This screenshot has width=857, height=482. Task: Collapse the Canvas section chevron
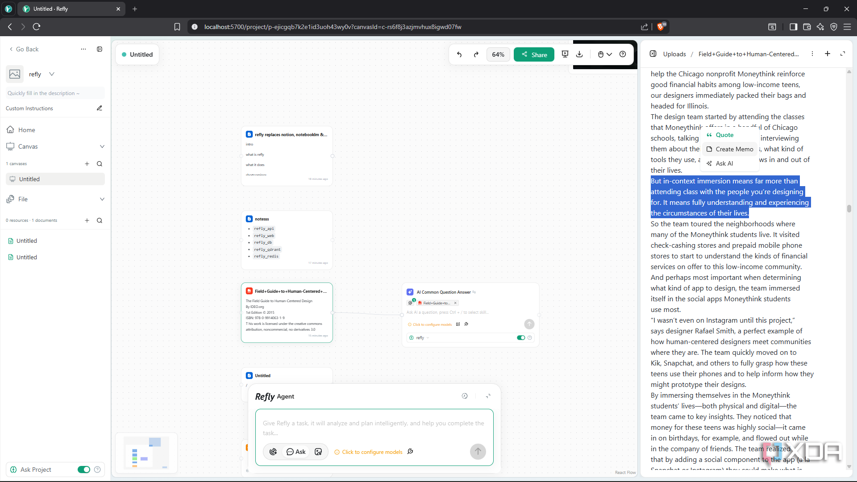coord(102,146)
